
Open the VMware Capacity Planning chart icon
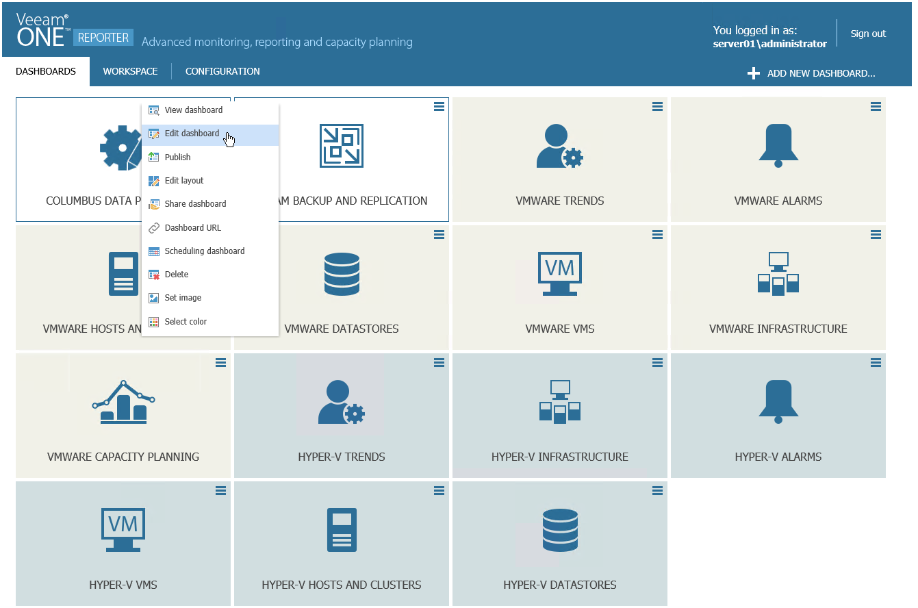click(123, 402)
